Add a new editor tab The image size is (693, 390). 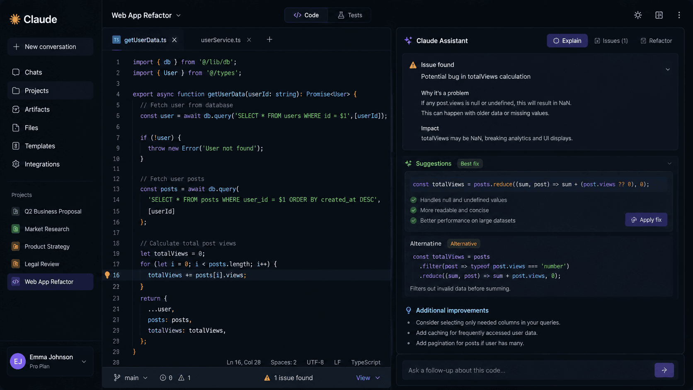269,39
